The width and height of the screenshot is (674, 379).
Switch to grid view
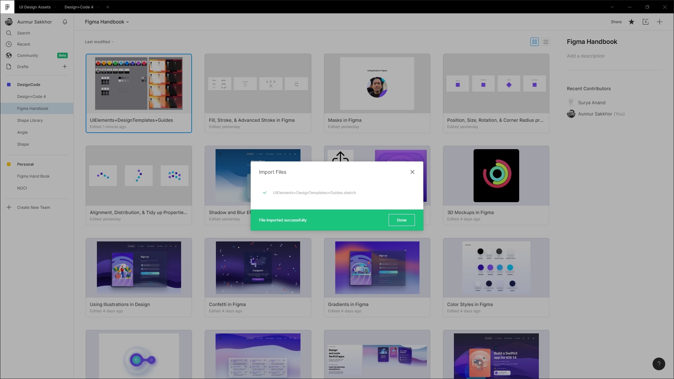click(535, 42)
